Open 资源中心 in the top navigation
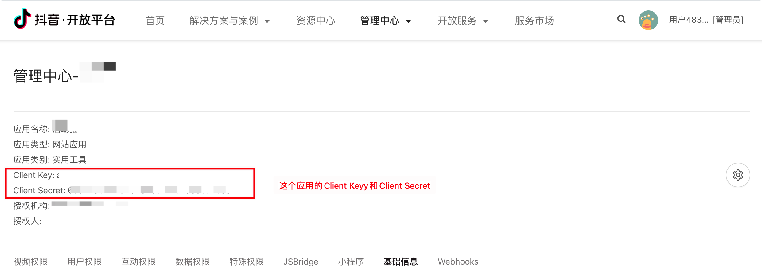Screen dimensions: 762x272 coord(316,21)
